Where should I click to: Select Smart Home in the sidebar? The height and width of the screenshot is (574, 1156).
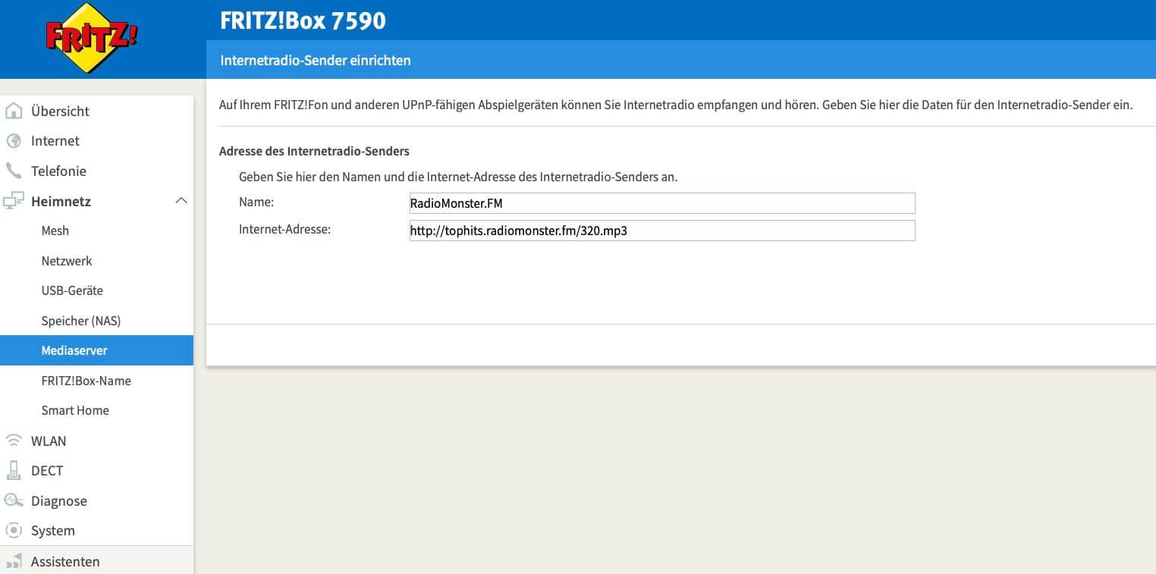pos(74,410)
